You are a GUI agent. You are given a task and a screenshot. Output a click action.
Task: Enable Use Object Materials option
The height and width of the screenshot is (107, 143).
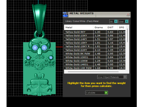(112, 77)
